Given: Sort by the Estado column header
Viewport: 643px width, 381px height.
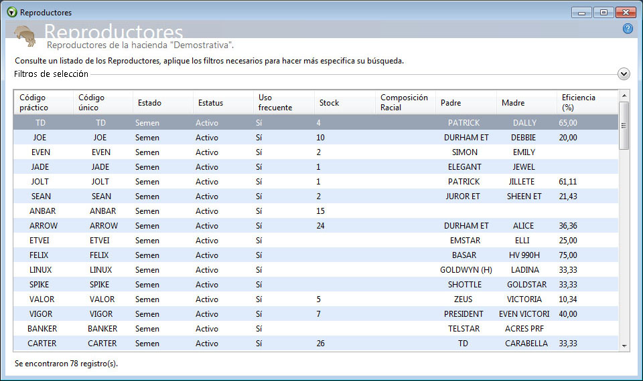Looking at the screenshot, I should click(x=163, y=102).
